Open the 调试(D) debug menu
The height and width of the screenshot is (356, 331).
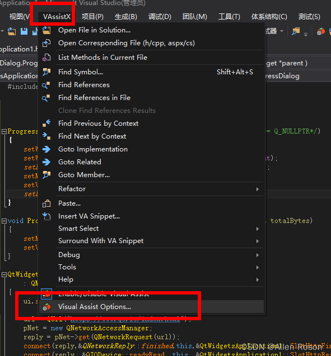[160, 17]
